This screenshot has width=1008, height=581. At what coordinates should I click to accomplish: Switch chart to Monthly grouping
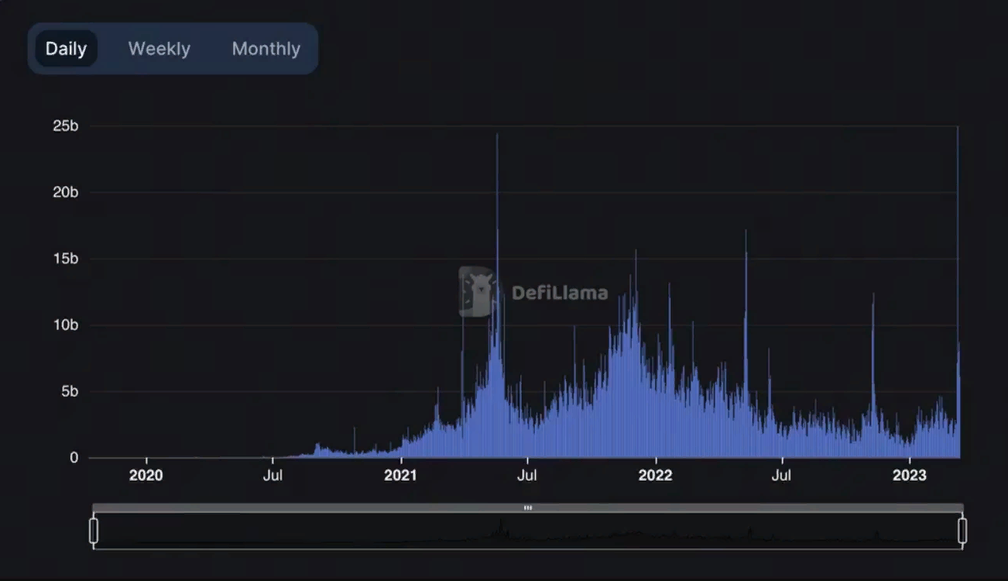coord(266,49)
